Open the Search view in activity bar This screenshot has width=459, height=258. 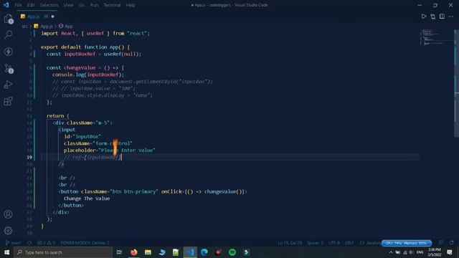[x=8, y=34]
